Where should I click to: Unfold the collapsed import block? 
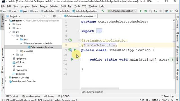pyautogui.click(x=99, y=31)
